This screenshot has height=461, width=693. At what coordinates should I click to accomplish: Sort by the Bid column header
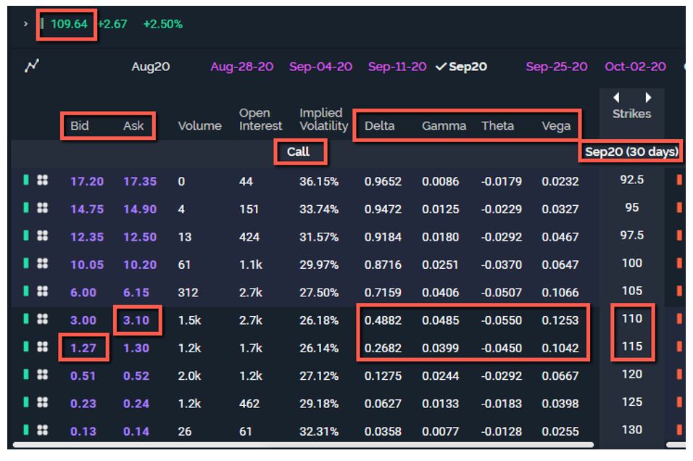[80, 126]
